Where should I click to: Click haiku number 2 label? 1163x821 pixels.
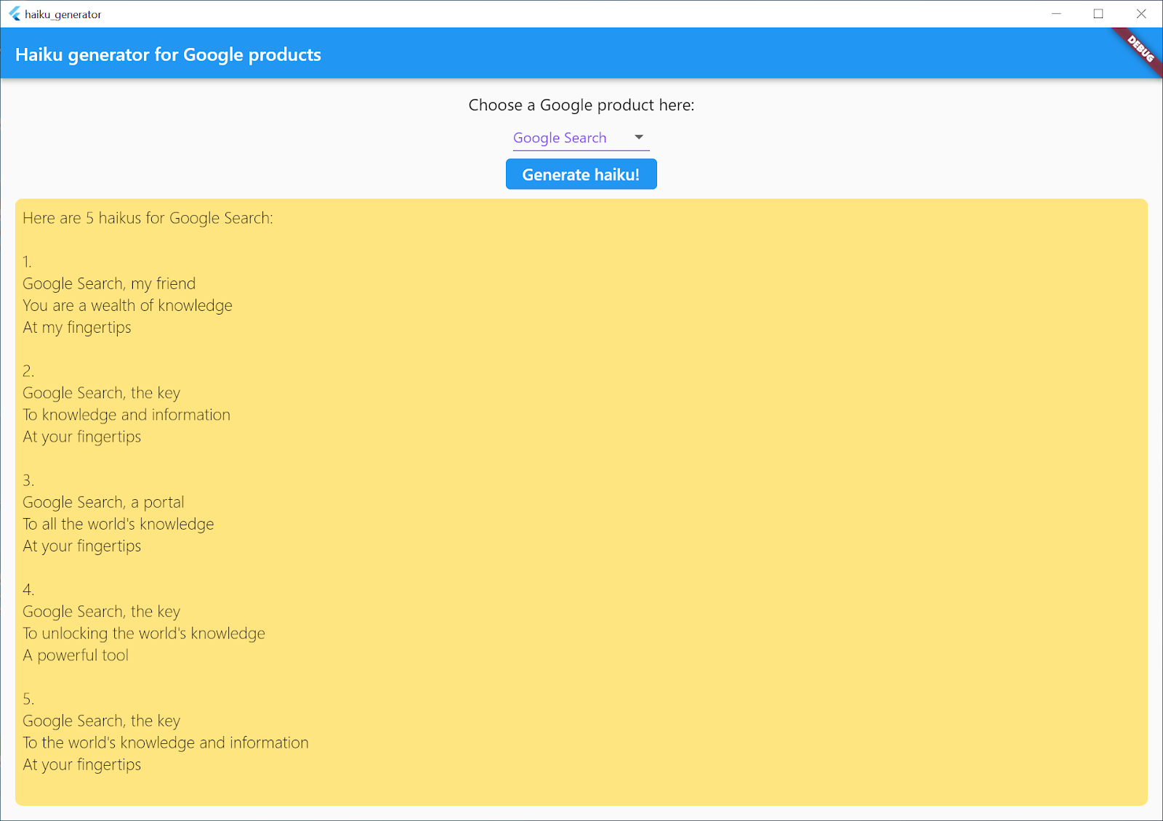coord(27,371)
